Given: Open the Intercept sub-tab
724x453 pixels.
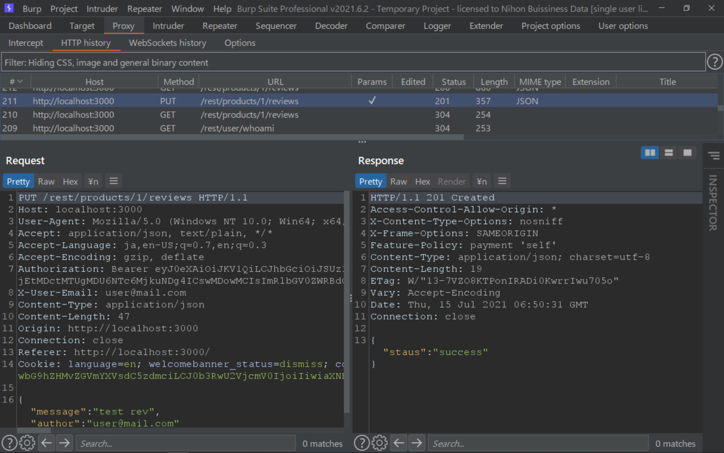Looking at the screenshot, I should [26, 43].
